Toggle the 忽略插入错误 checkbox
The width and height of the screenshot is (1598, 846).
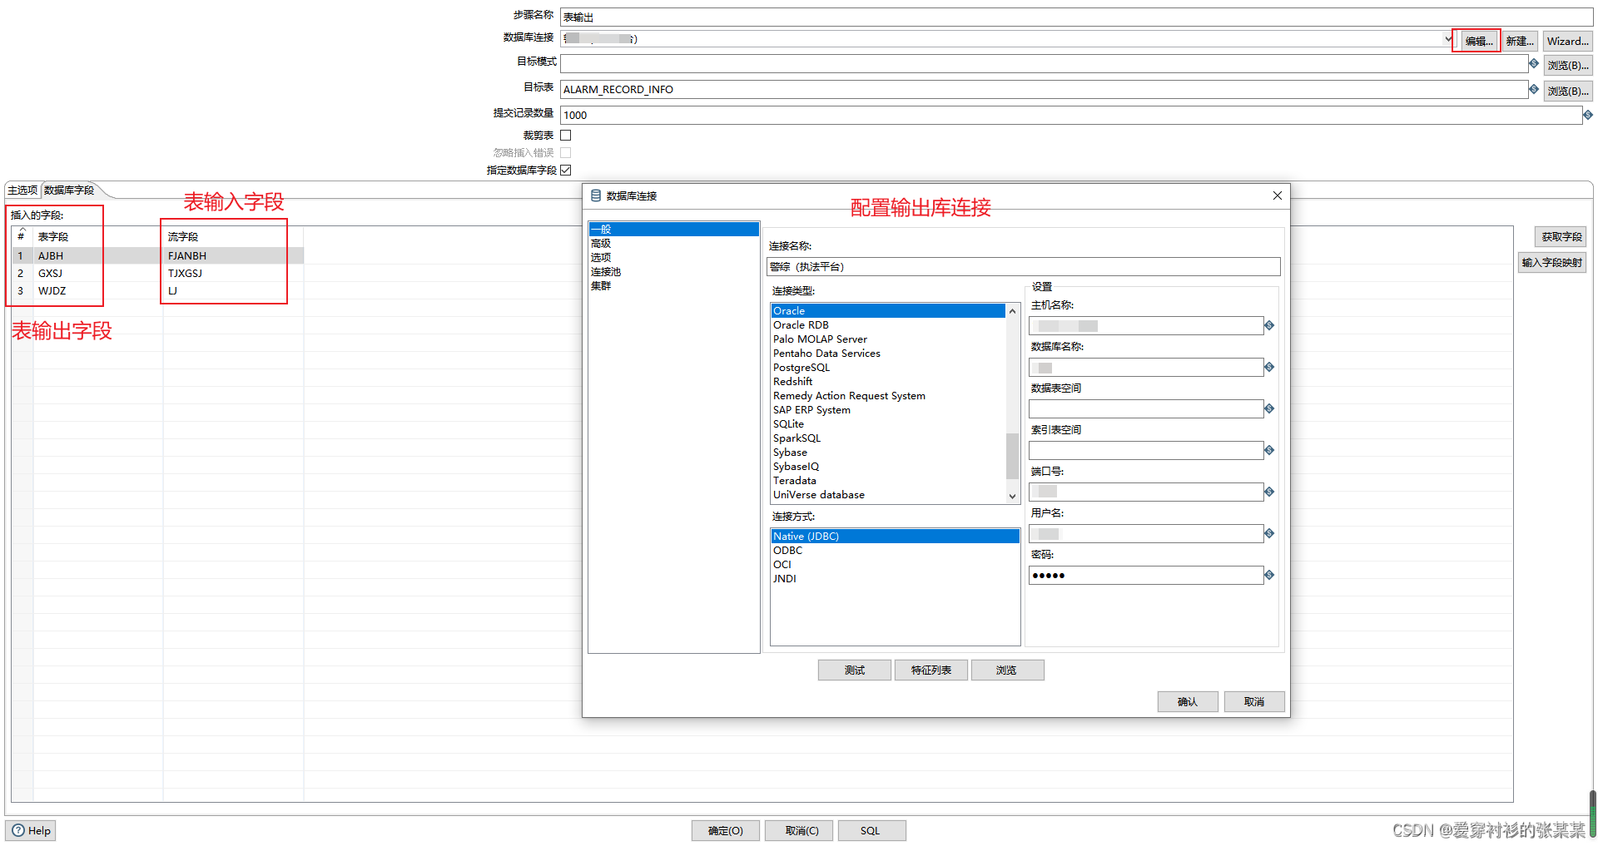566,152
